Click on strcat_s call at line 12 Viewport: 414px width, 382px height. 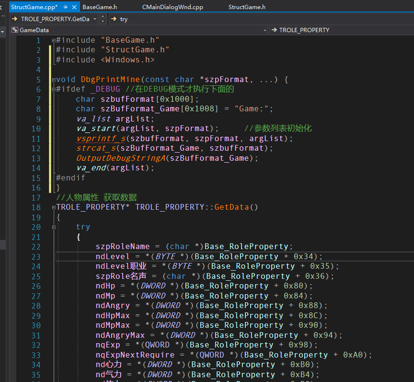tap(96, 148)
